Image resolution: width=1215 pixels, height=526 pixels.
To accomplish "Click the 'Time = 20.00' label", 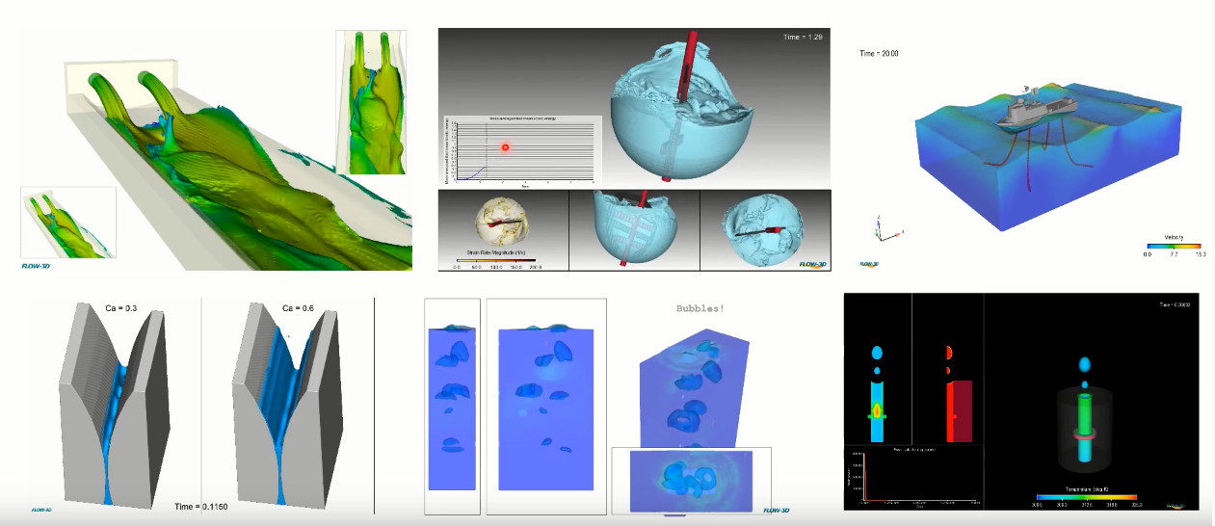I will (x=879, y=54).
